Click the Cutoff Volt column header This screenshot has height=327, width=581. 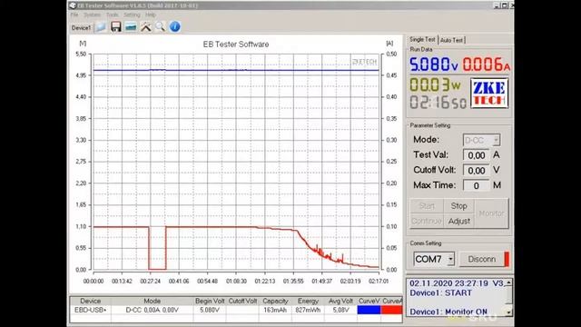(x=242, y=301)
